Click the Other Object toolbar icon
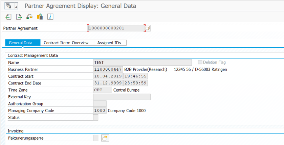Viewport: 284px width, 145px height. 29,17
